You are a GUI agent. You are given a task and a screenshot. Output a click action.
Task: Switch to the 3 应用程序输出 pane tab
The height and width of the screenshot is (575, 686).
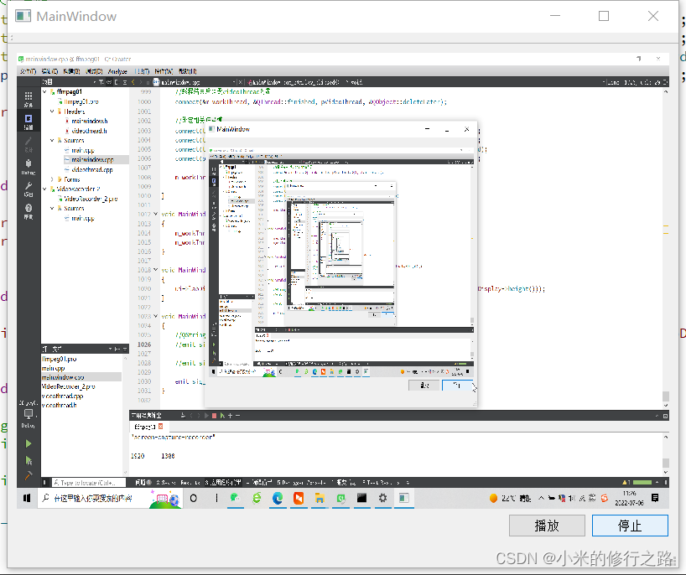223,482
